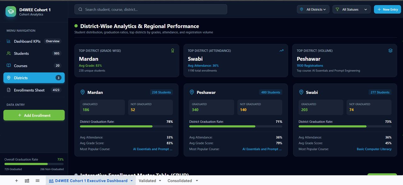Click the Dashboard KPIs bar chart icon
403x185 pixels.
pos(9,41)
